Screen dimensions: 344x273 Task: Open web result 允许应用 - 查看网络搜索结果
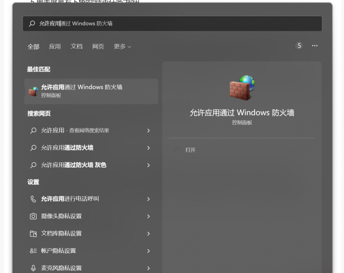[91, 131]
